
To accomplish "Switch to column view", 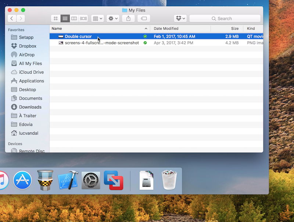I will tap(74, 18).
